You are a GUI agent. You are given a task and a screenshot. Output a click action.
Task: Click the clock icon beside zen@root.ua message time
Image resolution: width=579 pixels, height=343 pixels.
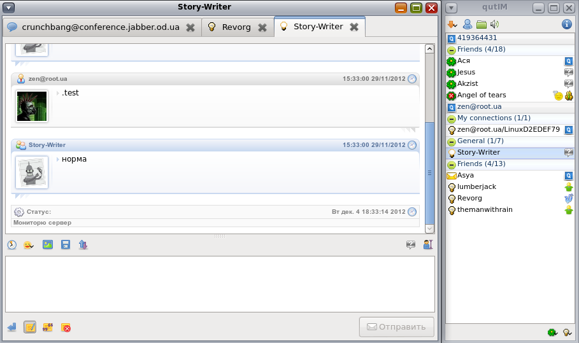click(412, 79)
